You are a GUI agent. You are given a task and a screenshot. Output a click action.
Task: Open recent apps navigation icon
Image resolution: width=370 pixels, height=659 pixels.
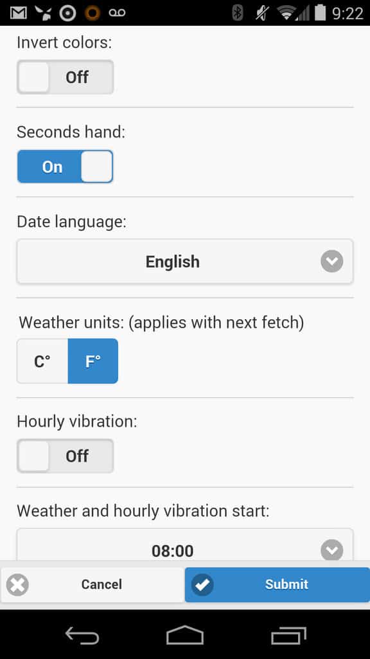[288, 635]
